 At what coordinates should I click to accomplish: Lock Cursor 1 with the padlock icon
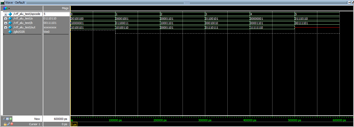click(x=5, y=124)
